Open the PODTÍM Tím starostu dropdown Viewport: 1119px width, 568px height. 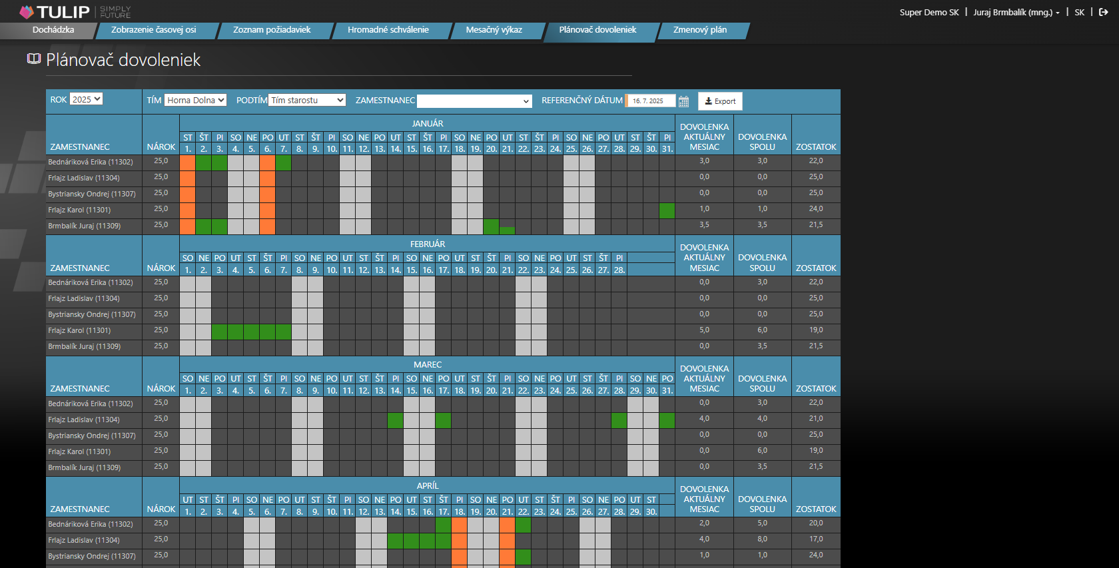point(307,100)
